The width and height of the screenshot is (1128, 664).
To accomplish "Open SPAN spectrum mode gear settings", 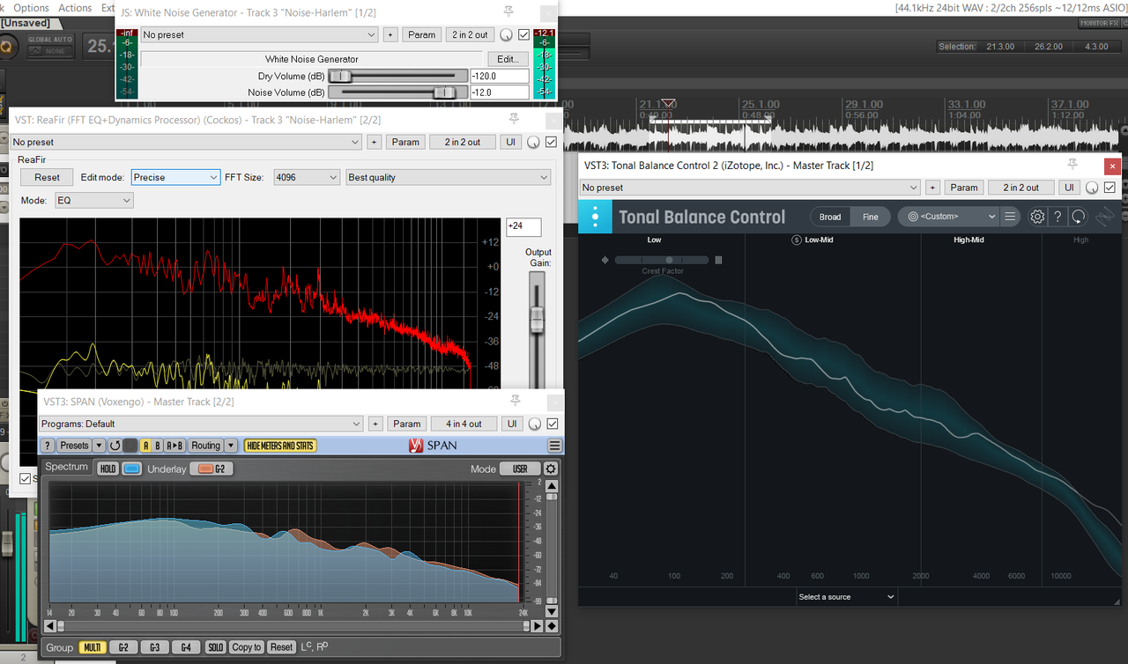I will [x=551, y=469].
